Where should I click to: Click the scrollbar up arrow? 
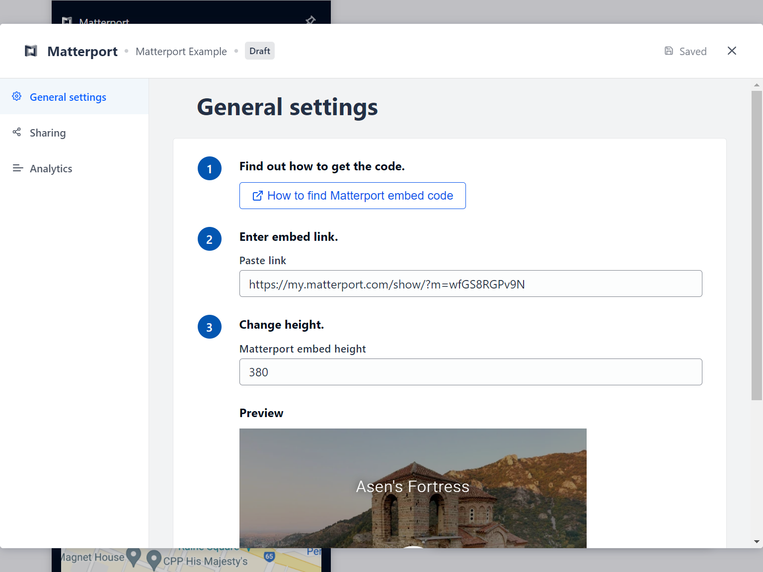pyautogui.click(x=757, y=85)
